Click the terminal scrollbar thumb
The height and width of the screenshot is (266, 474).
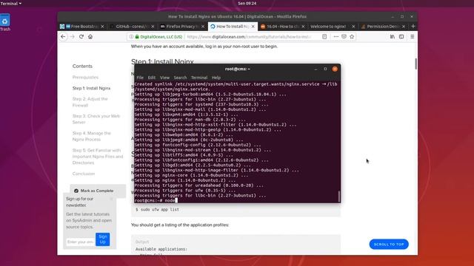click(x=339, y=197)
